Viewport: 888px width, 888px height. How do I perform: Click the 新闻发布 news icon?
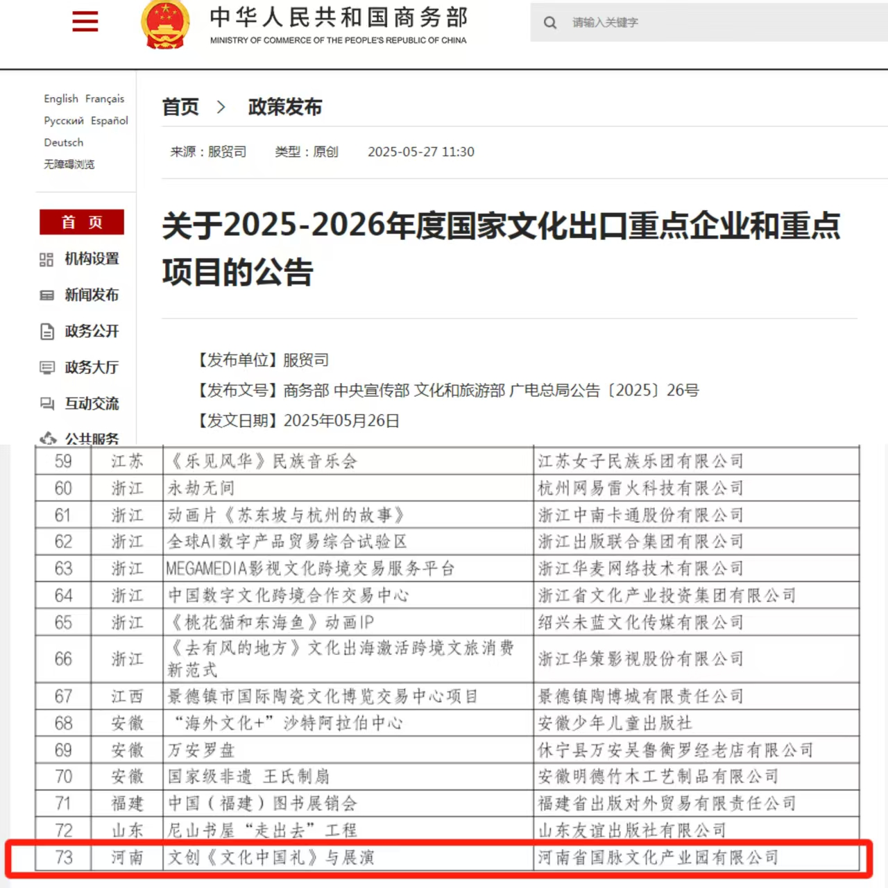(46, 296)
